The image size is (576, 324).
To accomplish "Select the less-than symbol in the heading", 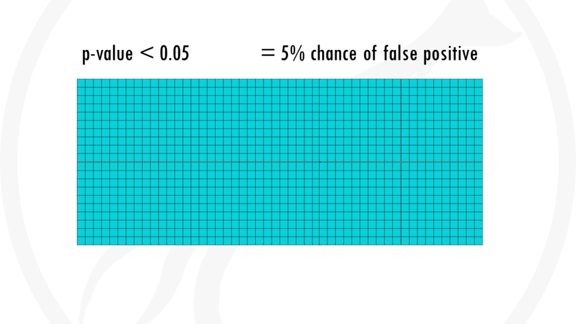I will pyautogui.click(x=147, y=52).
